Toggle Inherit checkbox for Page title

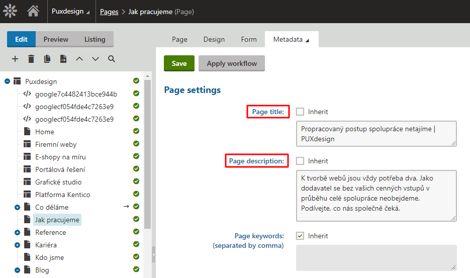click(x=300, y=112)
